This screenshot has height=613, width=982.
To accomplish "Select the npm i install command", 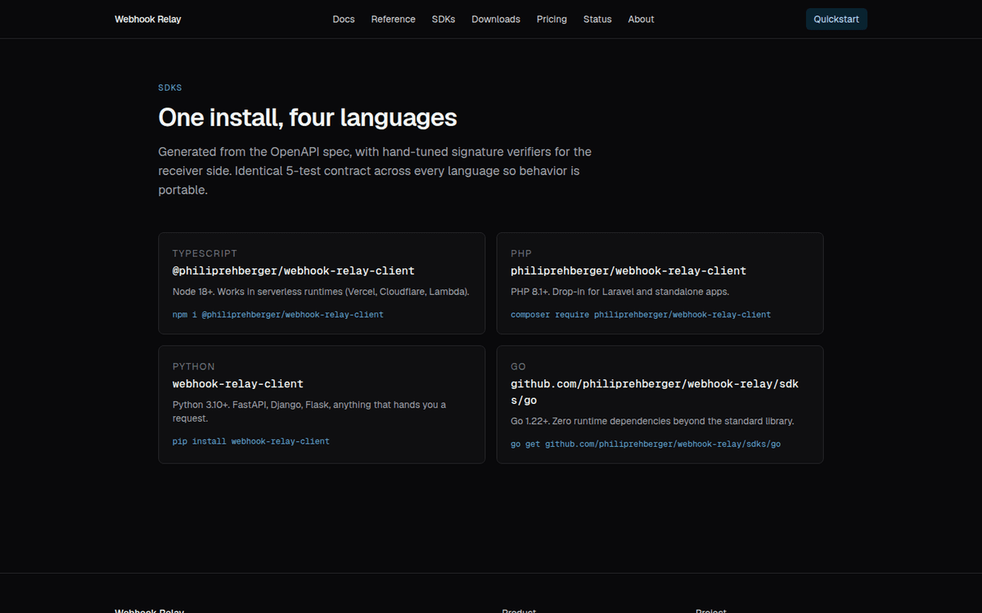I will pos(277,315).
